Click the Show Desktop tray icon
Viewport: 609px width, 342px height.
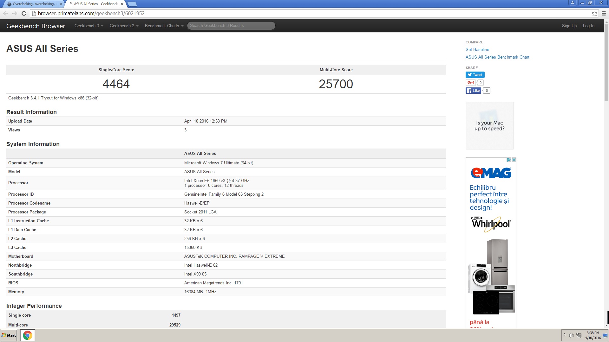click(605, 335)
